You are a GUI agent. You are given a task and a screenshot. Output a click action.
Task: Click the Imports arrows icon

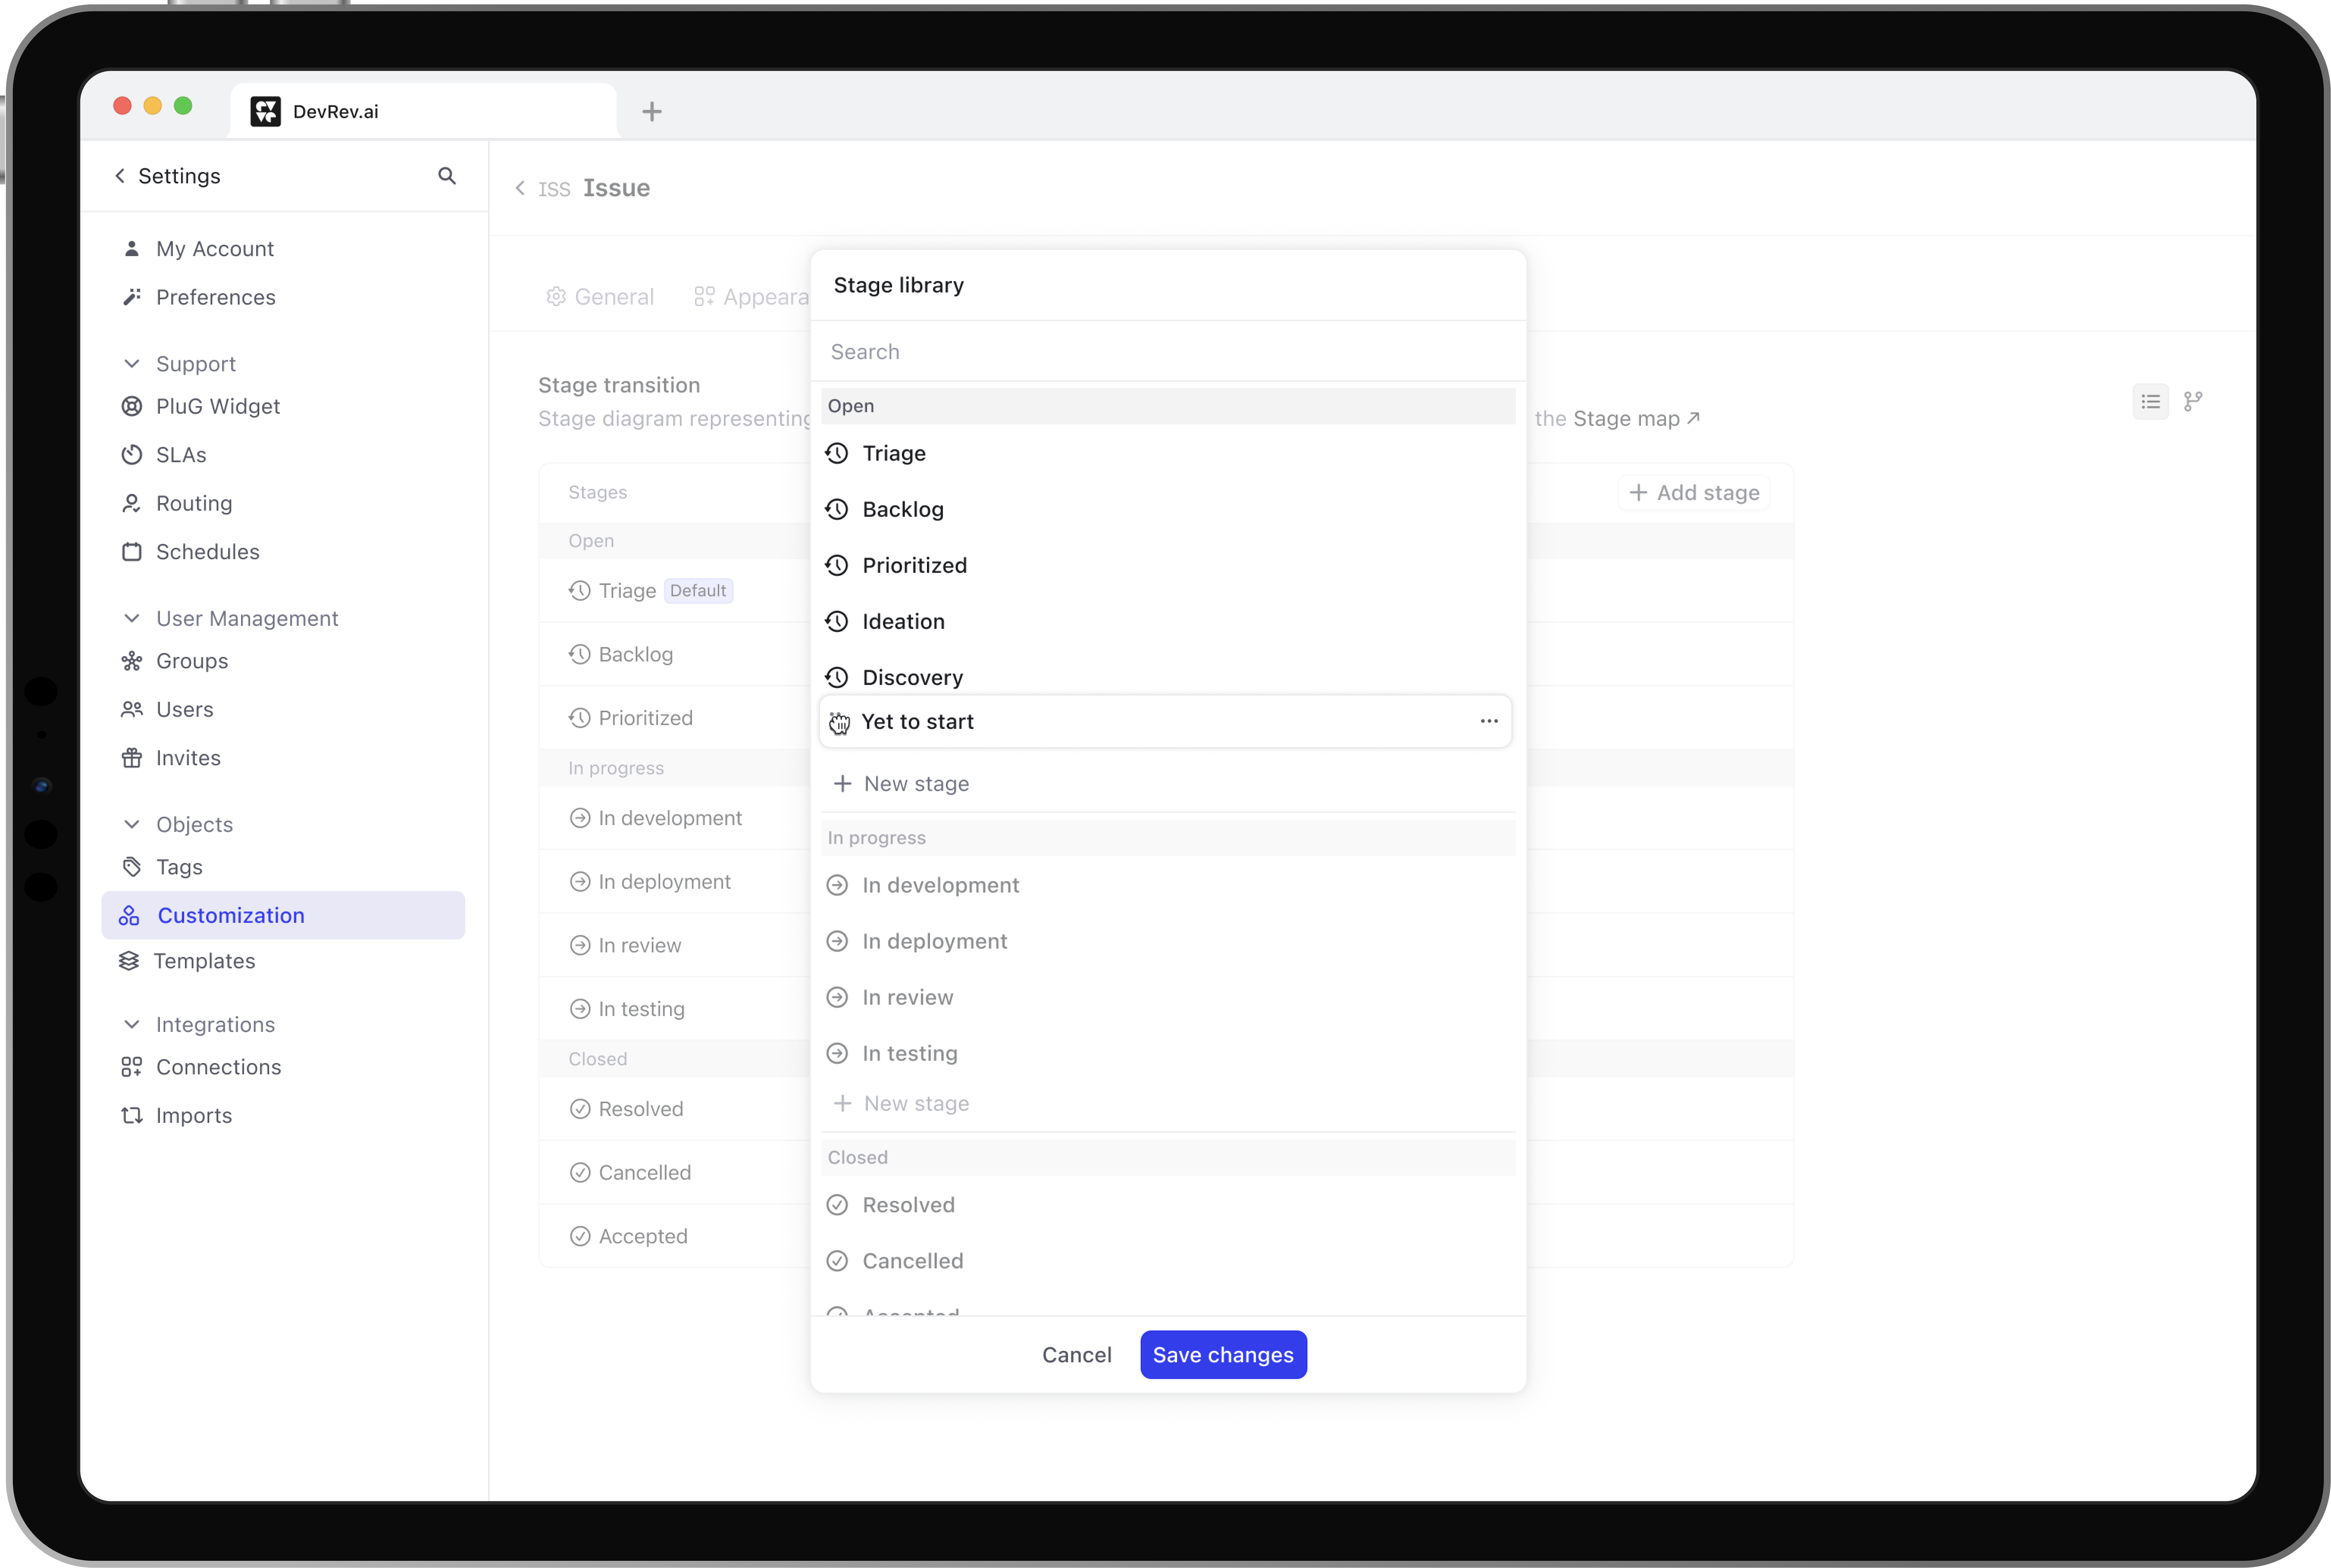coord(131,1115)
